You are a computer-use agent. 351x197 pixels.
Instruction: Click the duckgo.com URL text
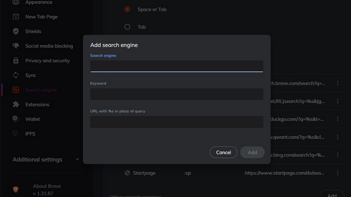(x=297, y=119)
